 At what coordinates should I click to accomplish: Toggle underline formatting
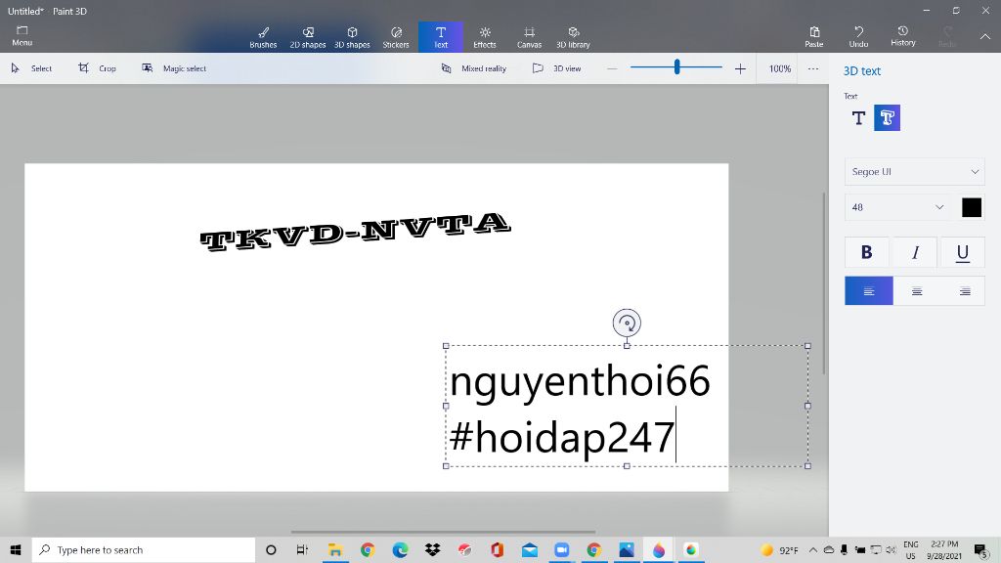[963, 252]
